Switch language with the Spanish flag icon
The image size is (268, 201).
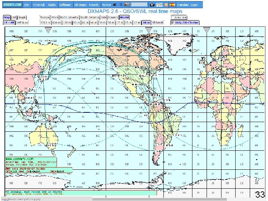point(172,4)
